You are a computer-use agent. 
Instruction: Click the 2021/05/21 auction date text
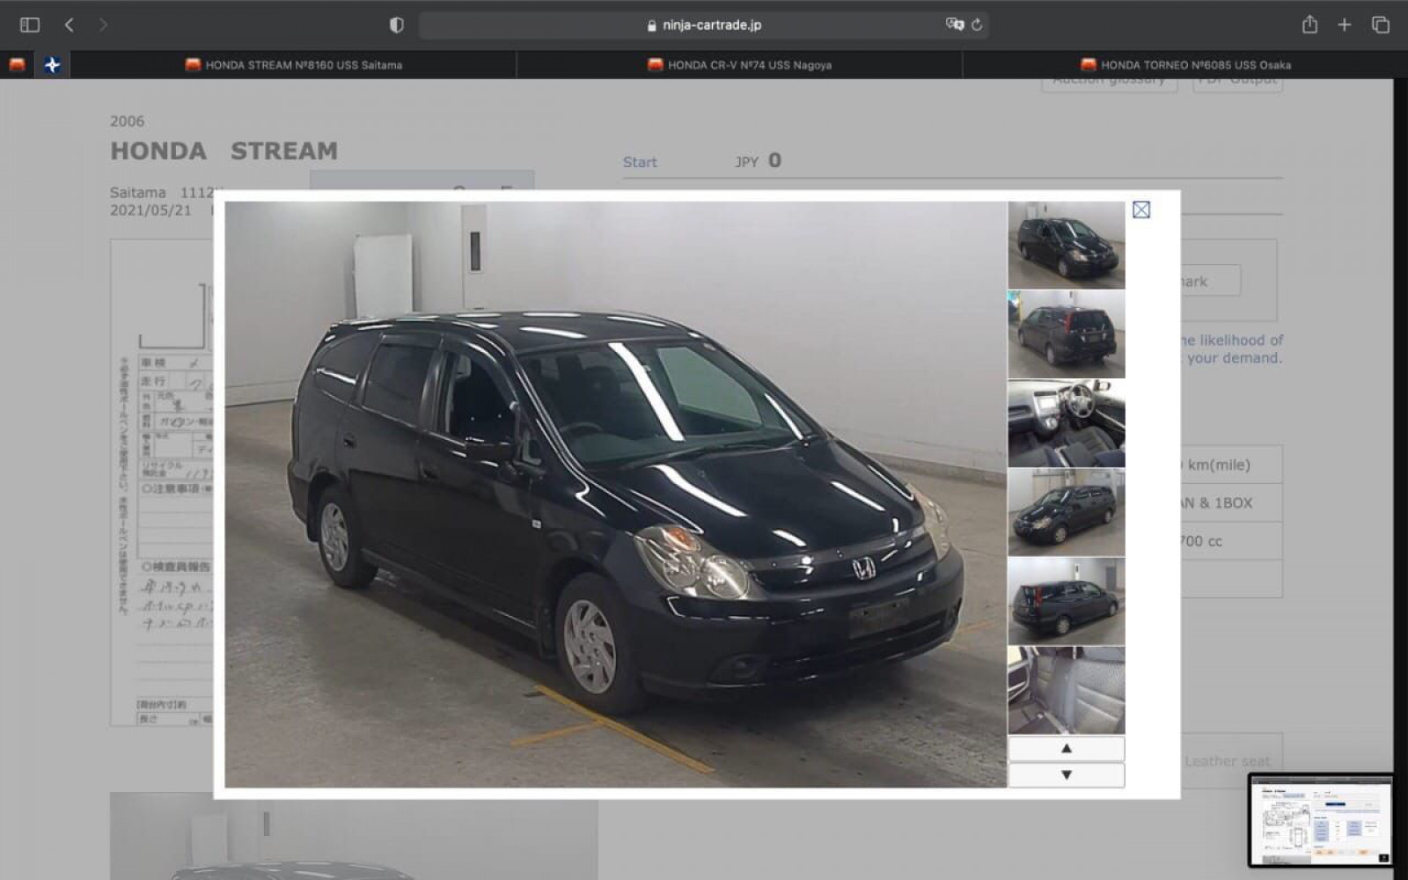[x=150, y=210]
